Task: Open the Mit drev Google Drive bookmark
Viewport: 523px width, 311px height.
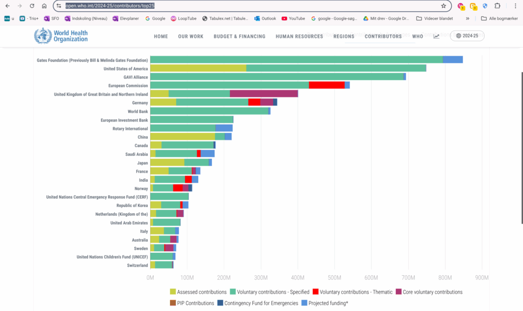Action: [x=386, y=18]
